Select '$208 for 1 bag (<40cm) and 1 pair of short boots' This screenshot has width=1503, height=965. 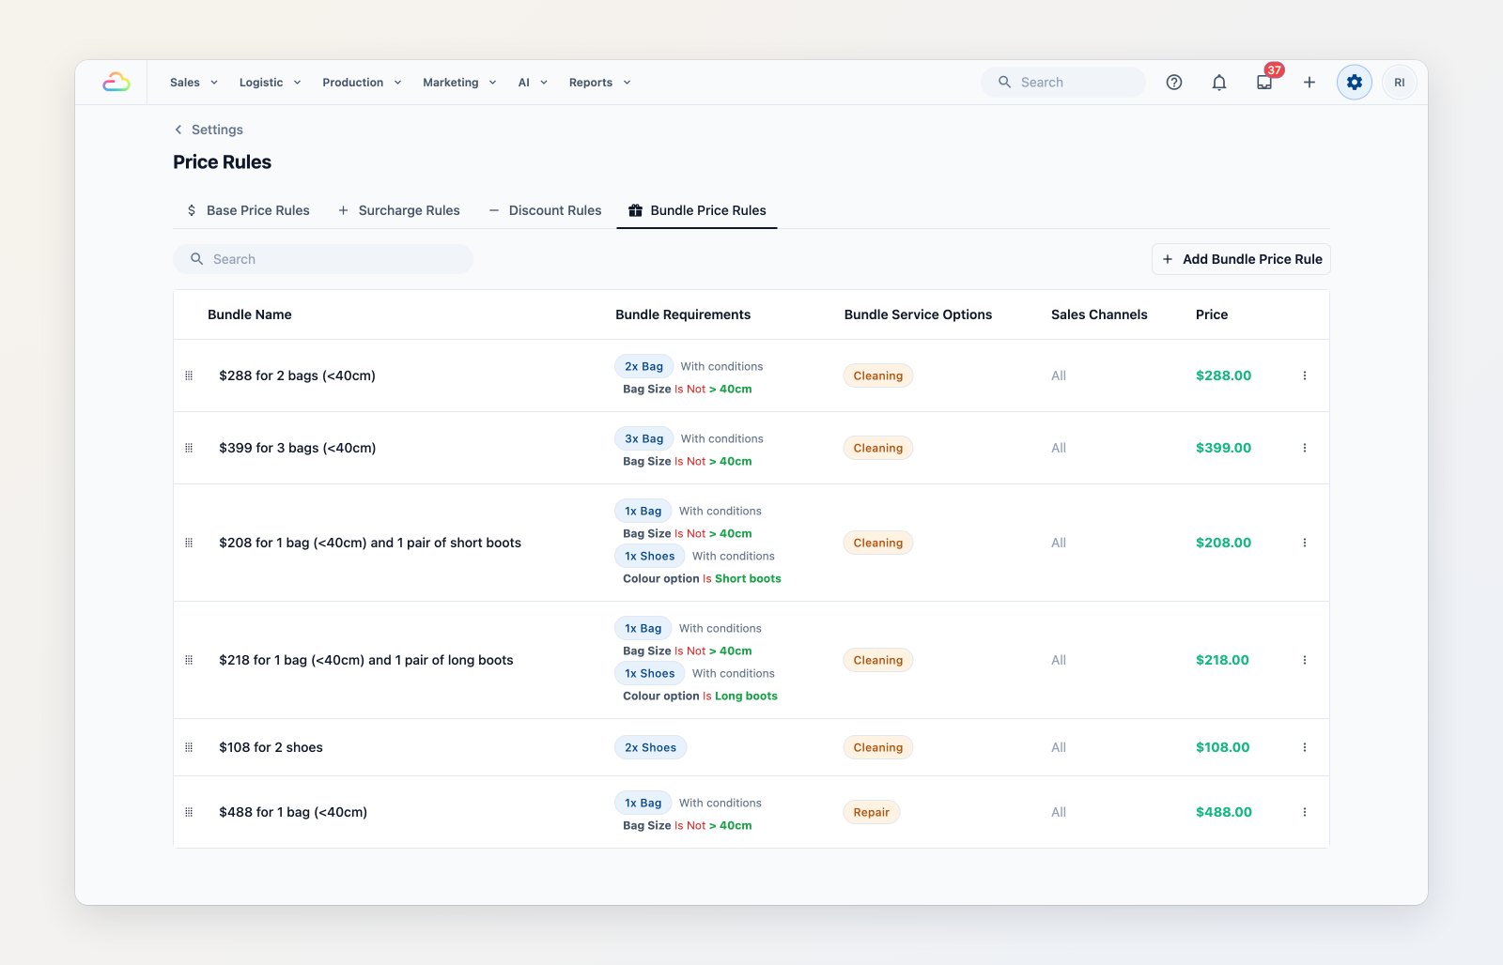370,543
